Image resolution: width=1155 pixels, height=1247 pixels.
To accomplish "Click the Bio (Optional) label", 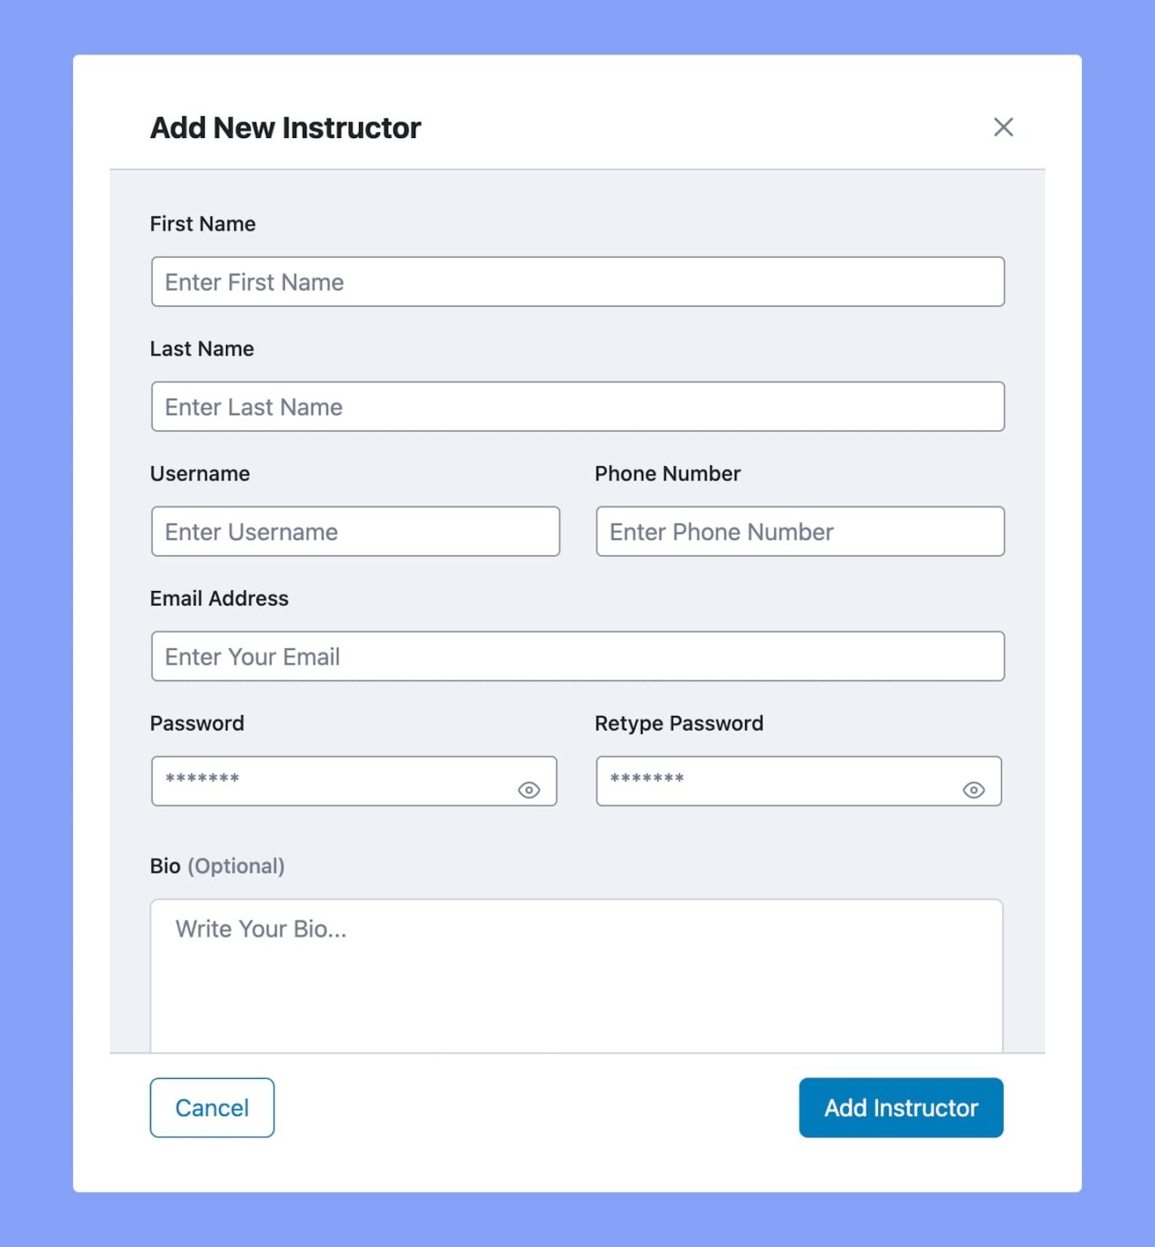I will (217, 866).
